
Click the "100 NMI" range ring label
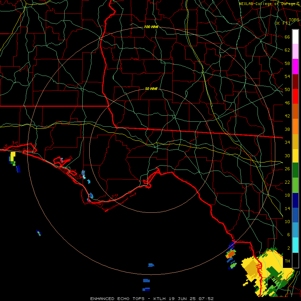(151, 27)
